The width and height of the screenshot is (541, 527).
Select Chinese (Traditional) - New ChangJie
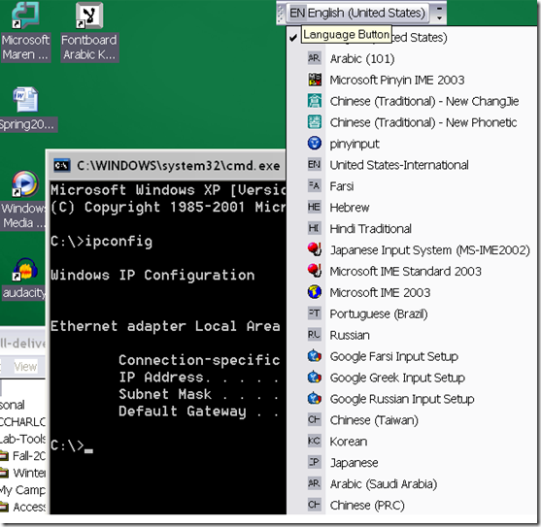tap(412, 101)
